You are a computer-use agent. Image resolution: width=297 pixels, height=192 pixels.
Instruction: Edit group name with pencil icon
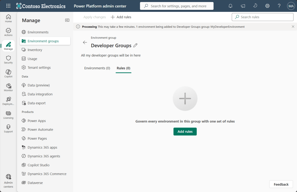click(x=135, y=45)
